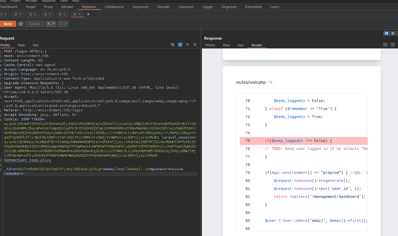Screen dimensions: 398x236
Task: Switch to side-by-side layout view
Action: click(x=386, y=33)
